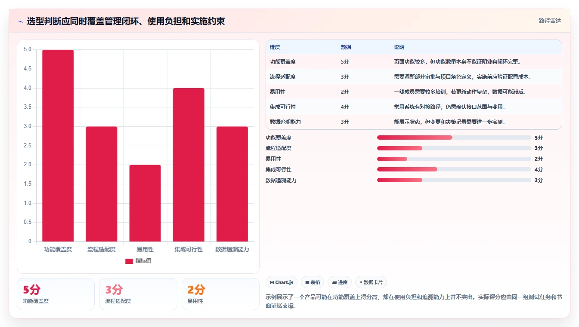Click the 集成可行性 x-axis label
Image resolution: width=579 pixels, height=327 pixels.
(x=189, y=249)
